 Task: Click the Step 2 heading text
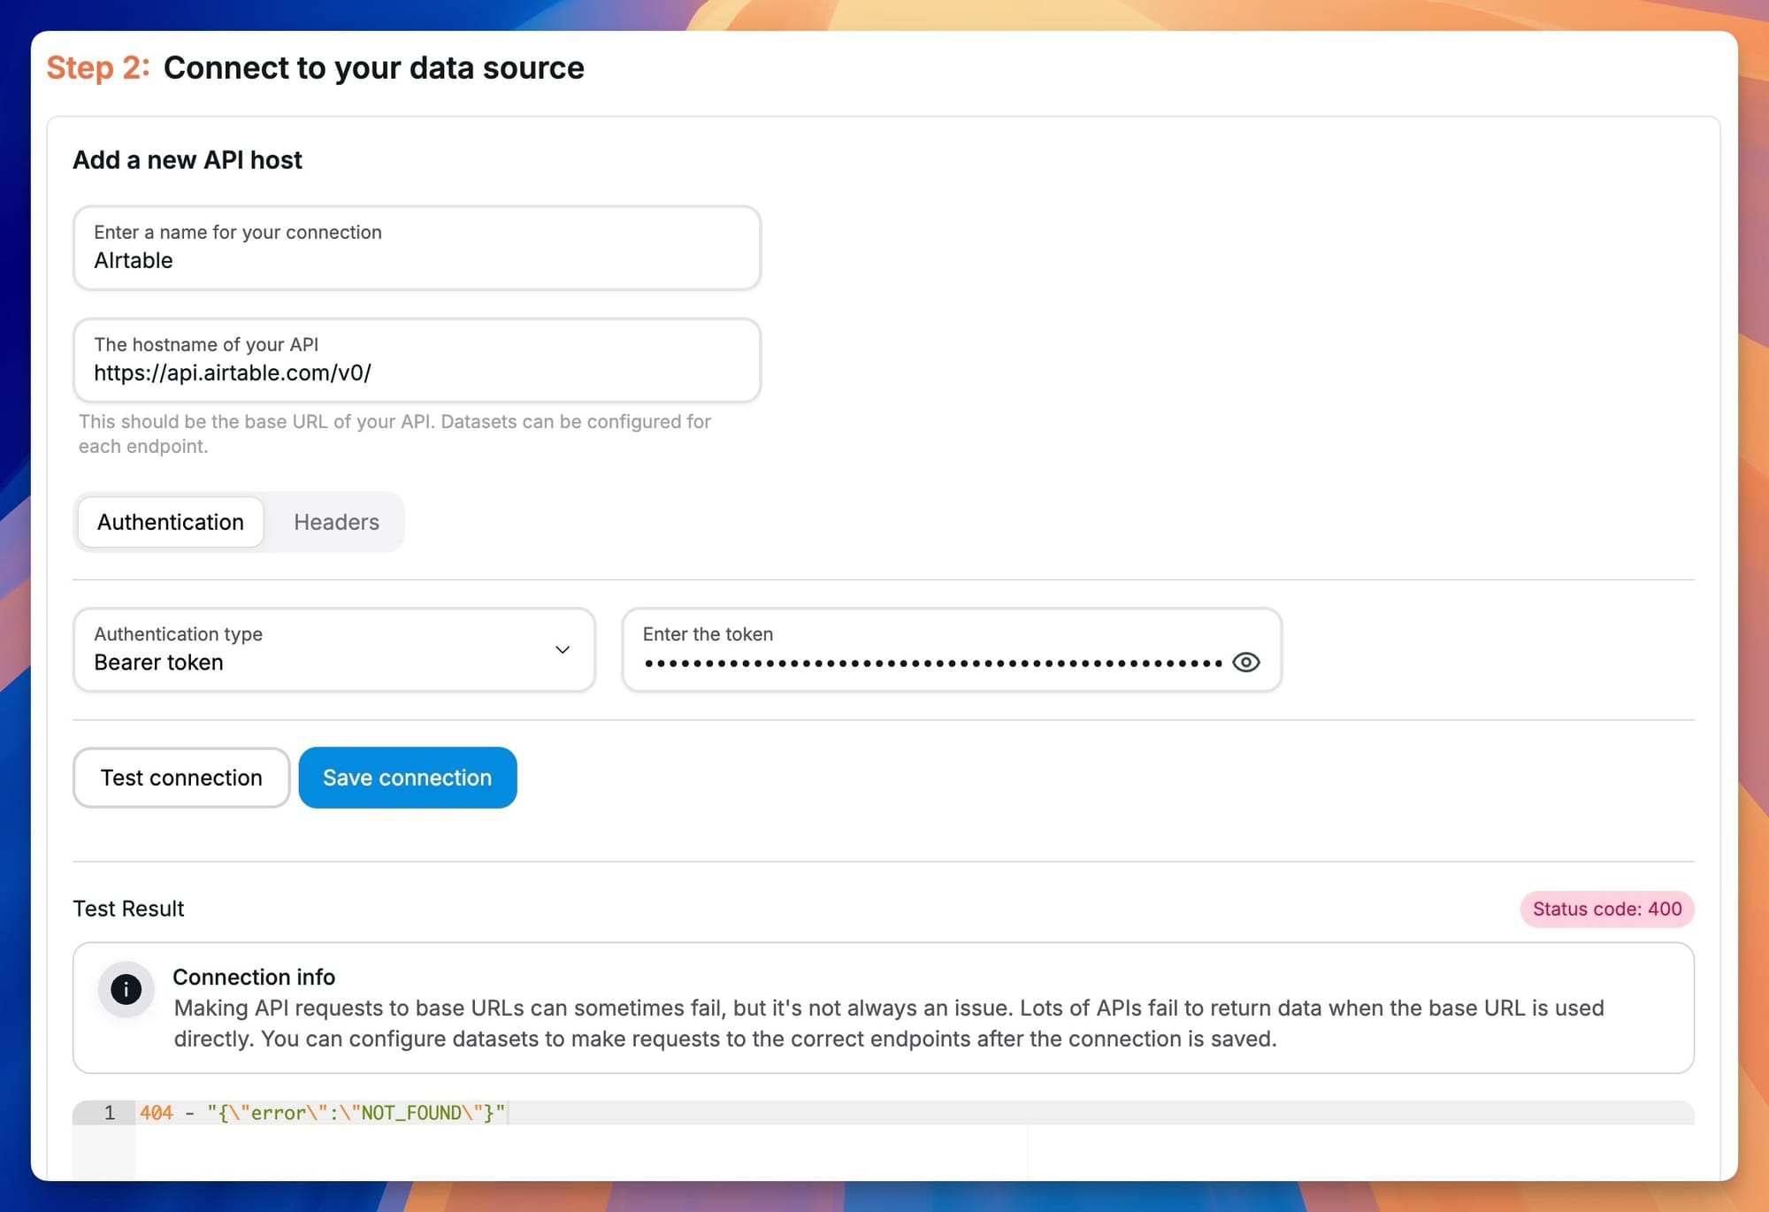95,67
